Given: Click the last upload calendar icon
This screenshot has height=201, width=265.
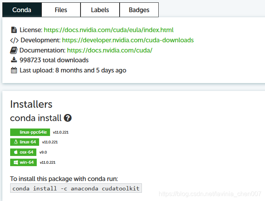Looking at the screenshot, I should [14, 70].
